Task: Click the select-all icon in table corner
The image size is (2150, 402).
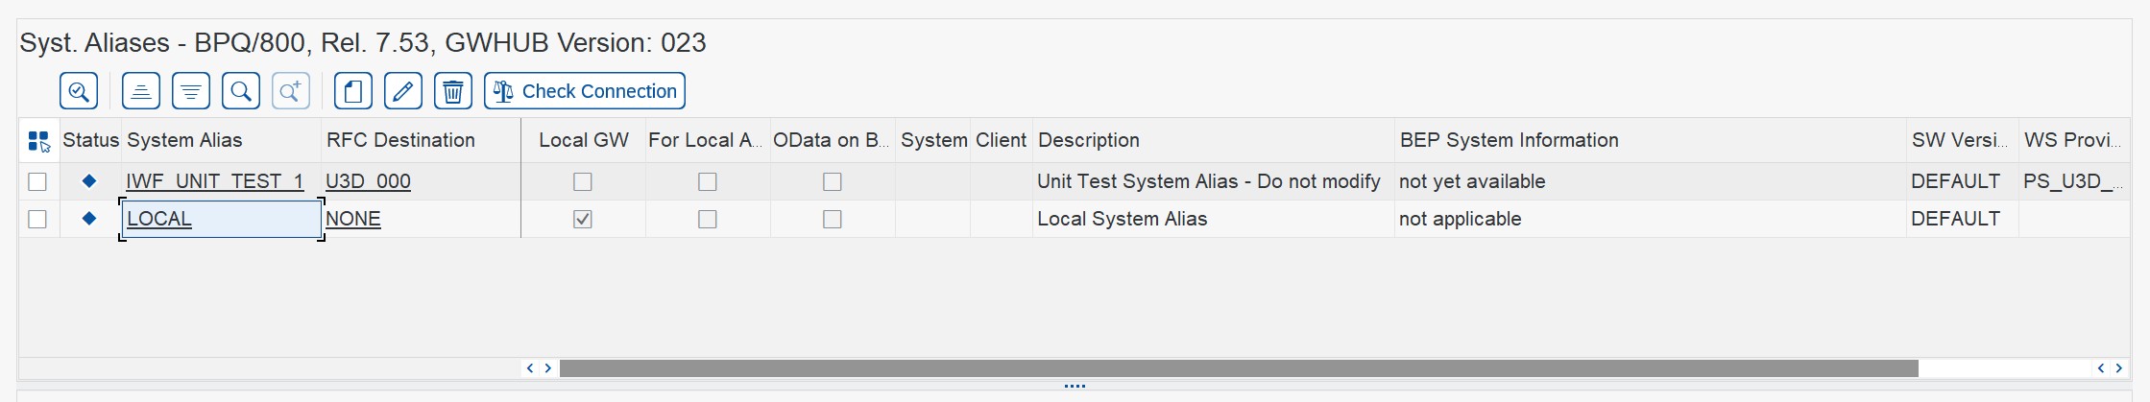Action: 38,141
